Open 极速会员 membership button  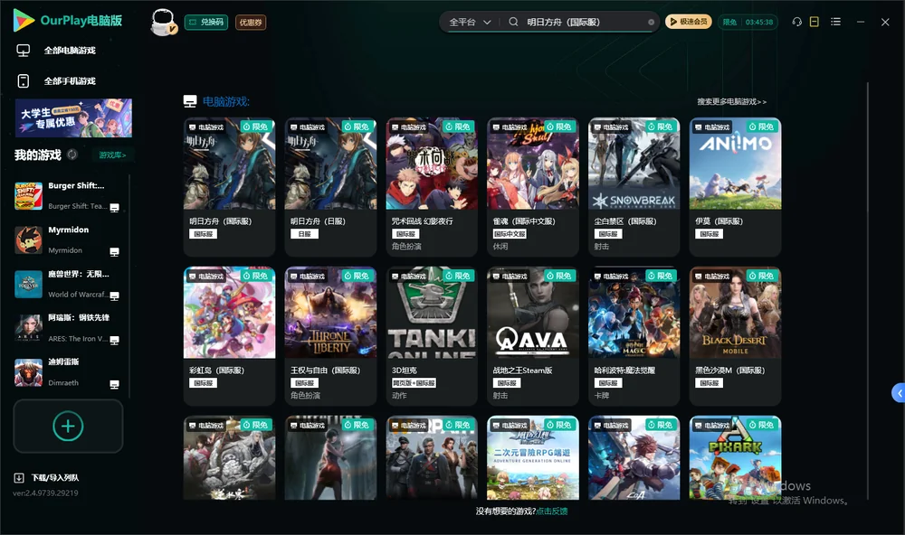[x=689, y=22]
